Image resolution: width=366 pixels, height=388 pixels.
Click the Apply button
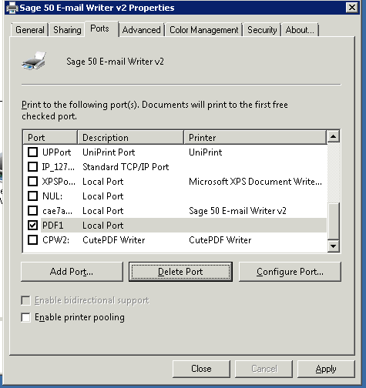click(x=326, y=369)
